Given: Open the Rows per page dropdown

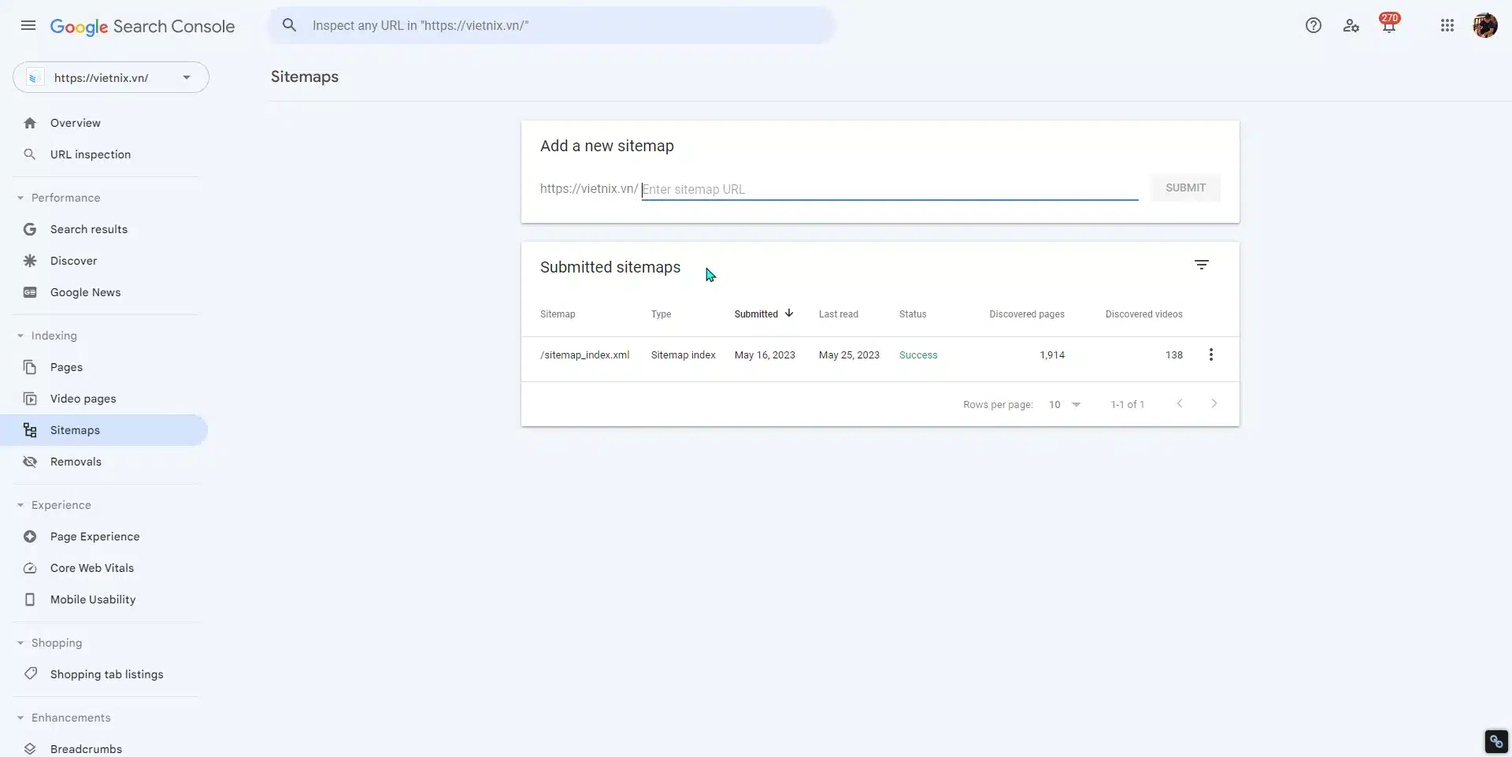Looking at the screenshot, I should point(1065,404).
